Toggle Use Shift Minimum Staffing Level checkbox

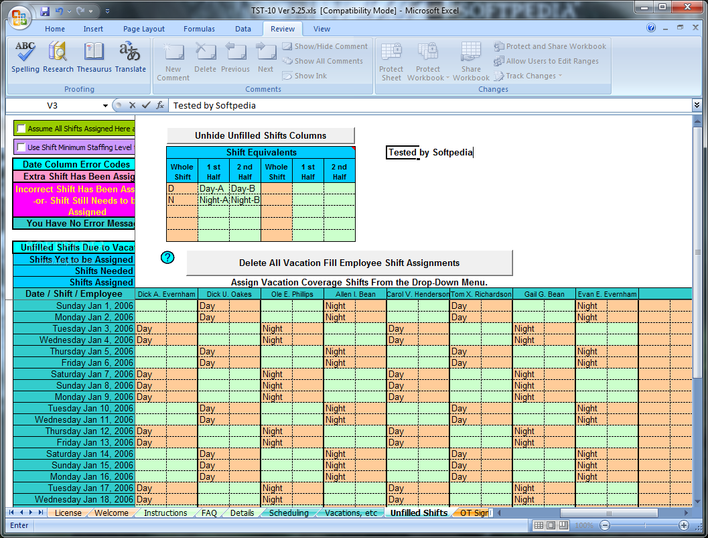point(21,147)
